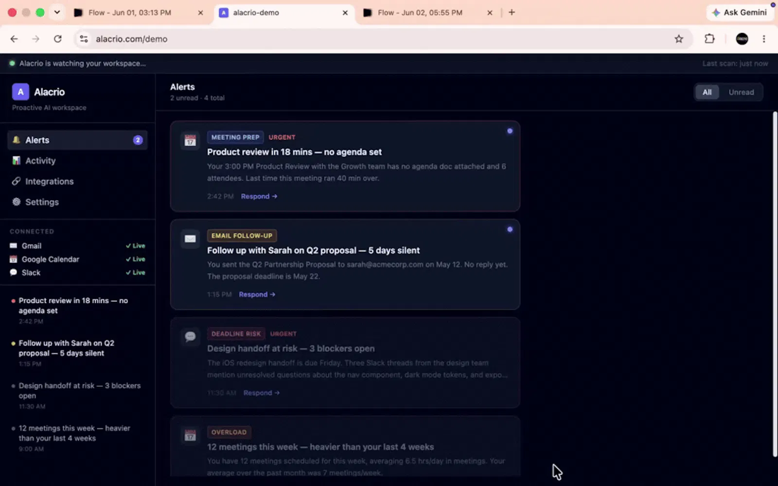
Task: Click the browser back arrow
Action: coord(14,39)
